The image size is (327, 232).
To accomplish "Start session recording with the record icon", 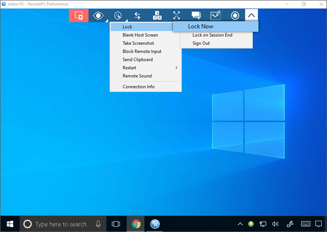I will [235, 16].
